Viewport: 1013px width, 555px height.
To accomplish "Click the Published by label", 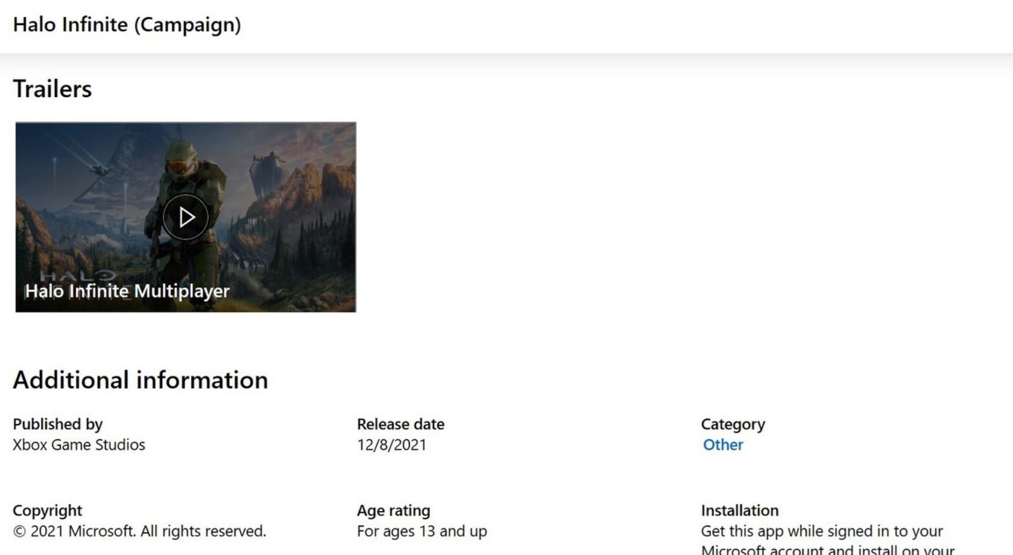I will tap(58, 424).
